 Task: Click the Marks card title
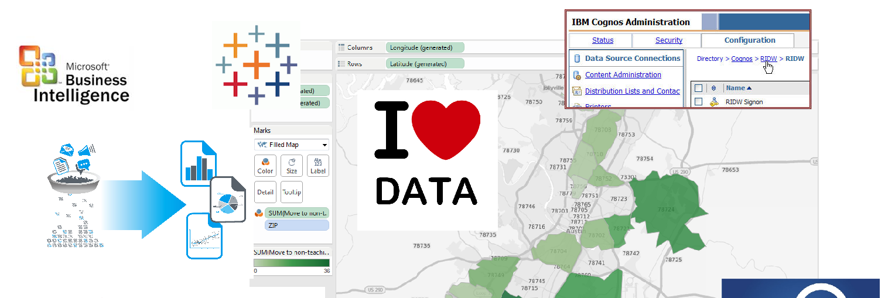coord(262,131)
